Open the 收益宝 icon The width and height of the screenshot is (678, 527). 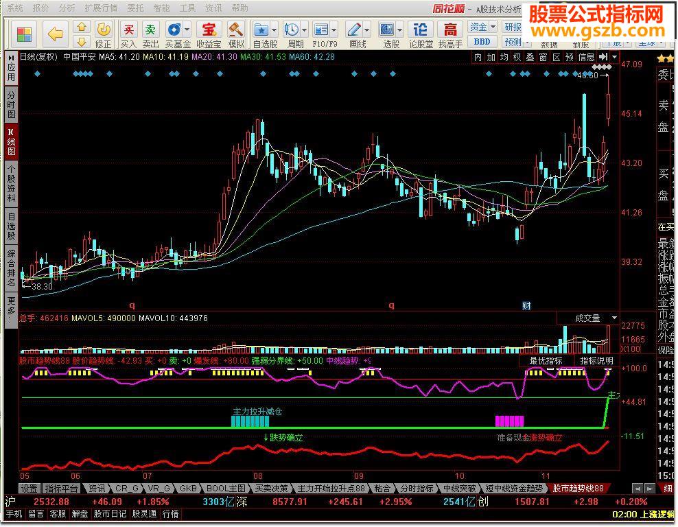[x=209, y=30]
